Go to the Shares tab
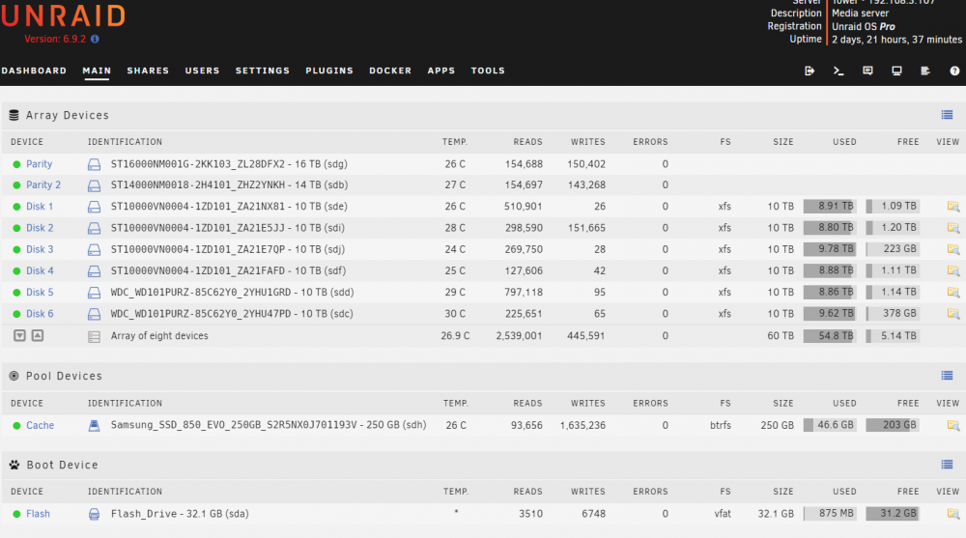966x538 pixels. click(148, 71)
